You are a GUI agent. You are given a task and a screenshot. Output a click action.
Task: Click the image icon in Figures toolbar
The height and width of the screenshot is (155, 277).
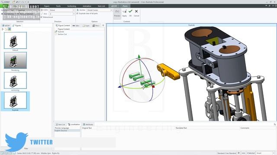point(9,29)
